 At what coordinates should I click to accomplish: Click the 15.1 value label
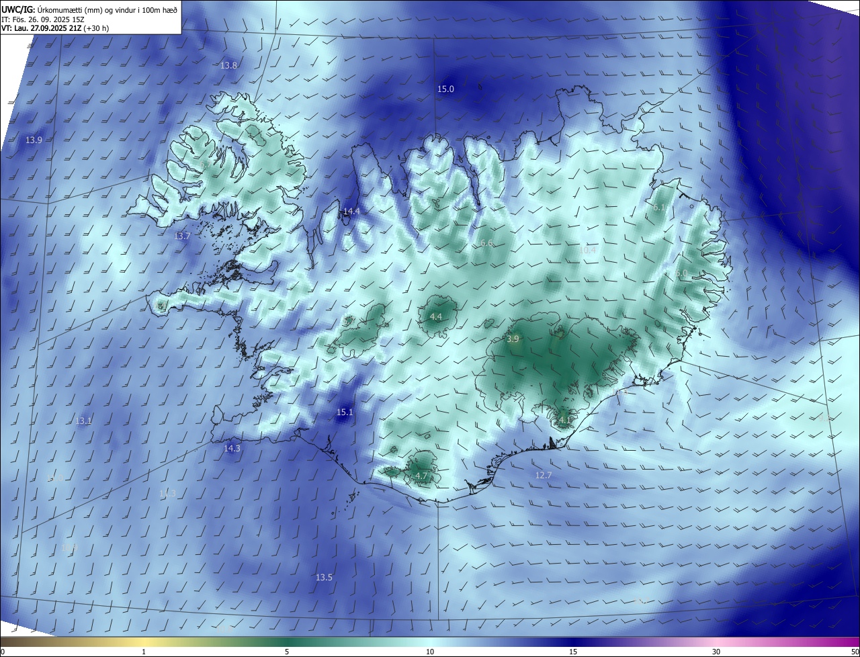[x=345, y=412]
